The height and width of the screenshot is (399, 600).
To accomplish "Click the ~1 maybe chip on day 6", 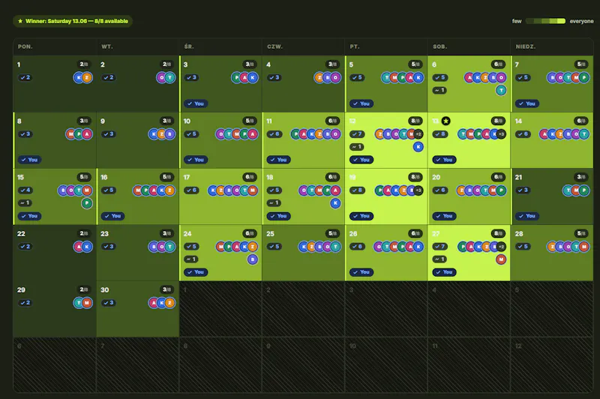I will [439, 90].
